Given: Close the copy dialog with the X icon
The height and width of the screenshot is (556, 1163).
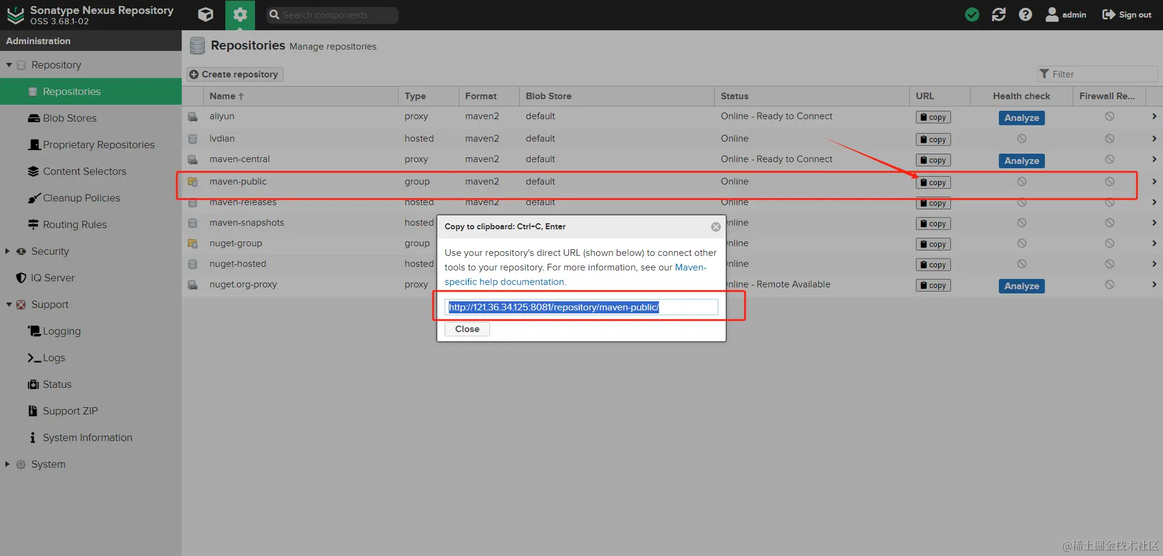Looking at the screenshot, I should coord(716,227).
